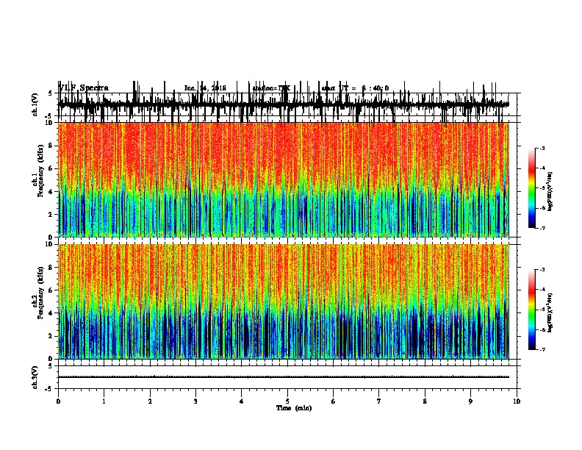Click the '-3' label on ch.2 colorbar
Screen dimensions: 582x450
[542, 270]
